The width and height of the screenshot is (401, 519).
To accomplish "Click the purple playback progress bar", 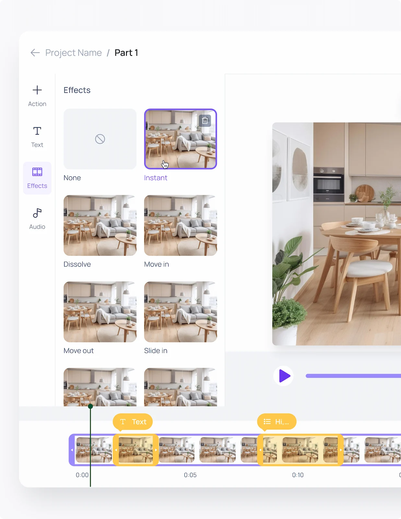I will coord(353,376).
